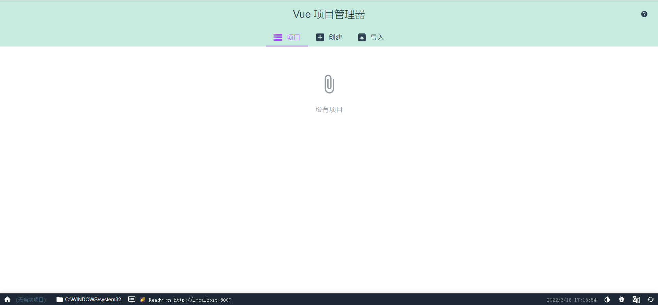Click the bug report icon
This screenshot has height=305, width=658.
621,300
